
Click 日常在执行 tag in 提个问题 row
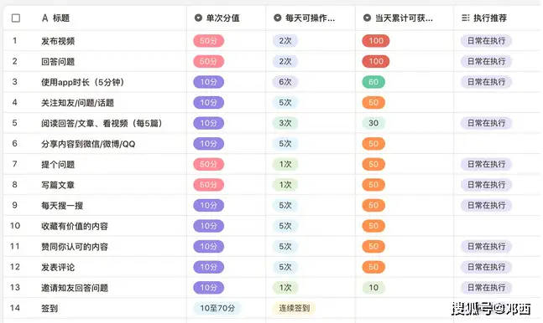point(486,164)
